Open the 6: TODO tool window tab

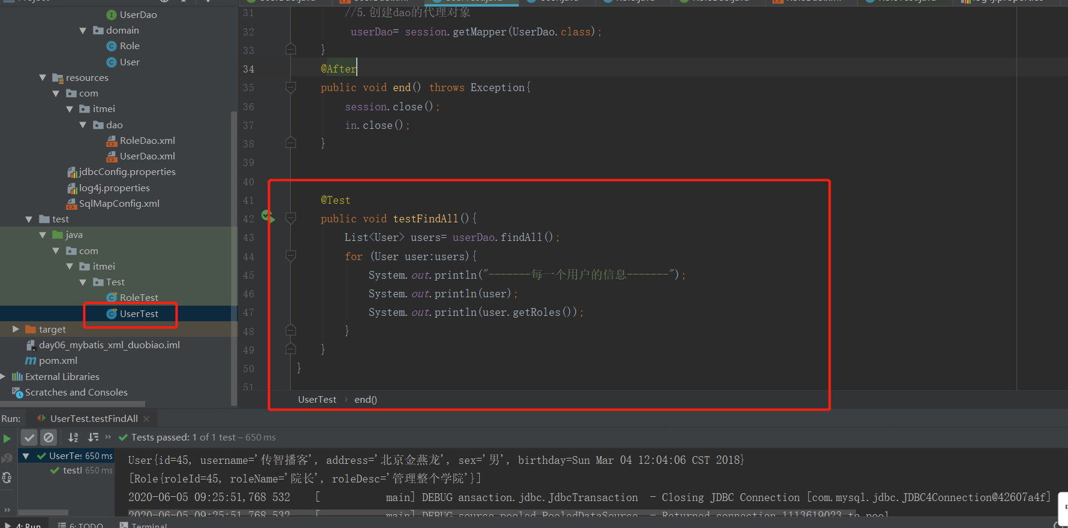pos(80,525)
